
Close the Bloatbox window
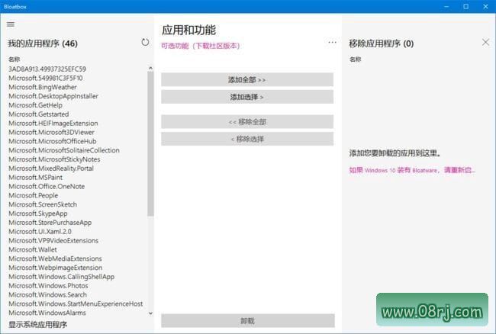[485, 6]
